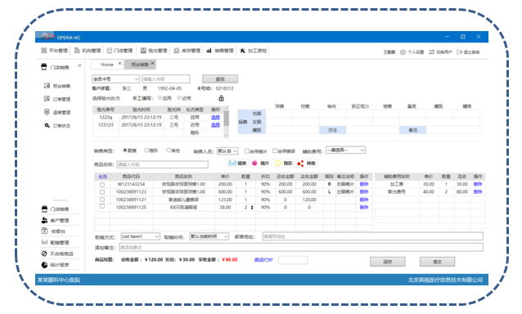The image size is (522, 314).
Task: Select the 其他 sales type radio
Action: [168, 150]
